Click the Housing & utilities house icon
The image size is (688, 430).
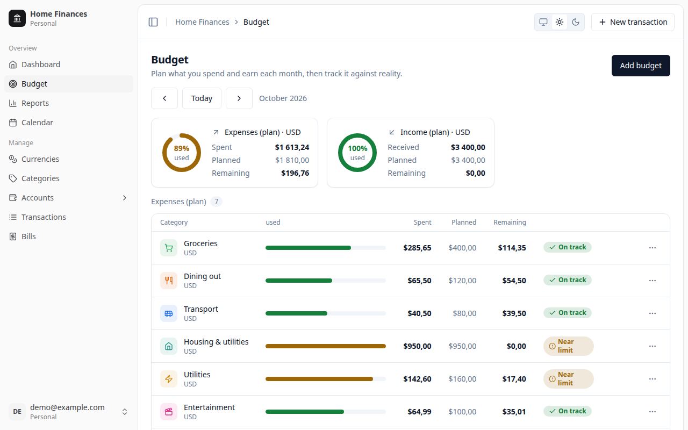[169, 346]
